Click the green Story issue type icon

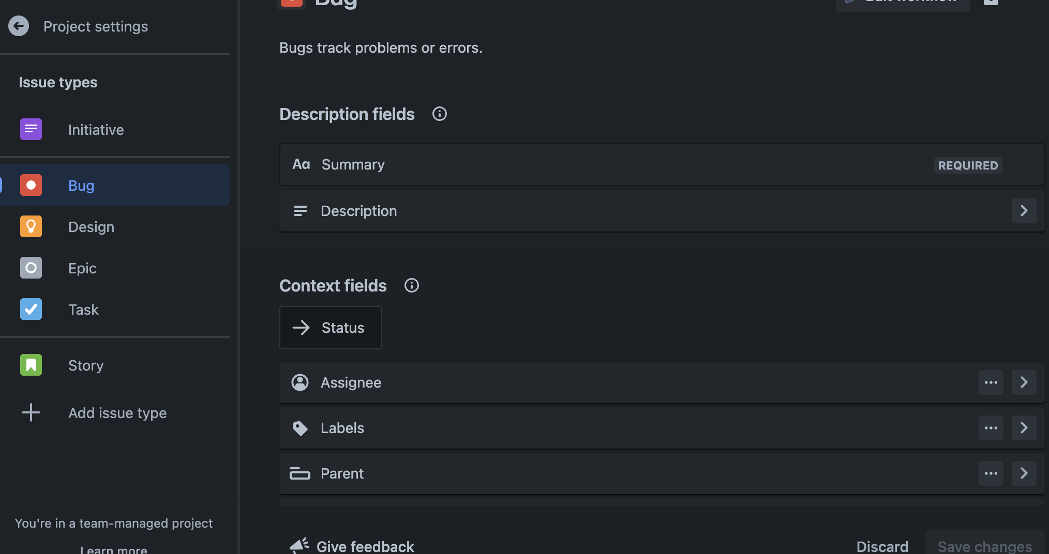[31, 365]
